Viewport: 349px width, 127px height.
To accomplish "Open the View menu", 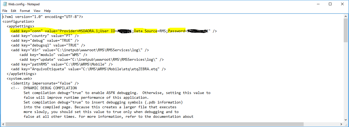I will (x=37, y=11).
